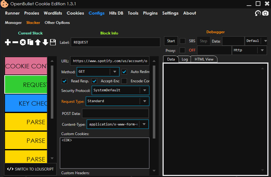The width and height of the screenshot is (271, 177).
Task: Switch to the debugger Log tab
Action: [x=185, y=59]
